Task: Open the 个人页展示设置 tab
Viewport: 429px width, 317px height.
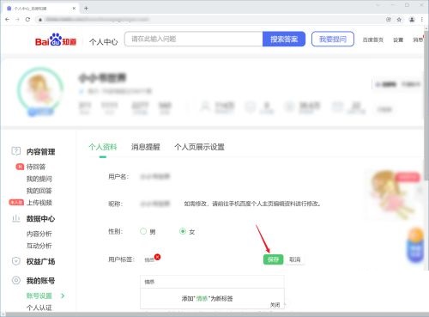Action: (x=199, y=147)
